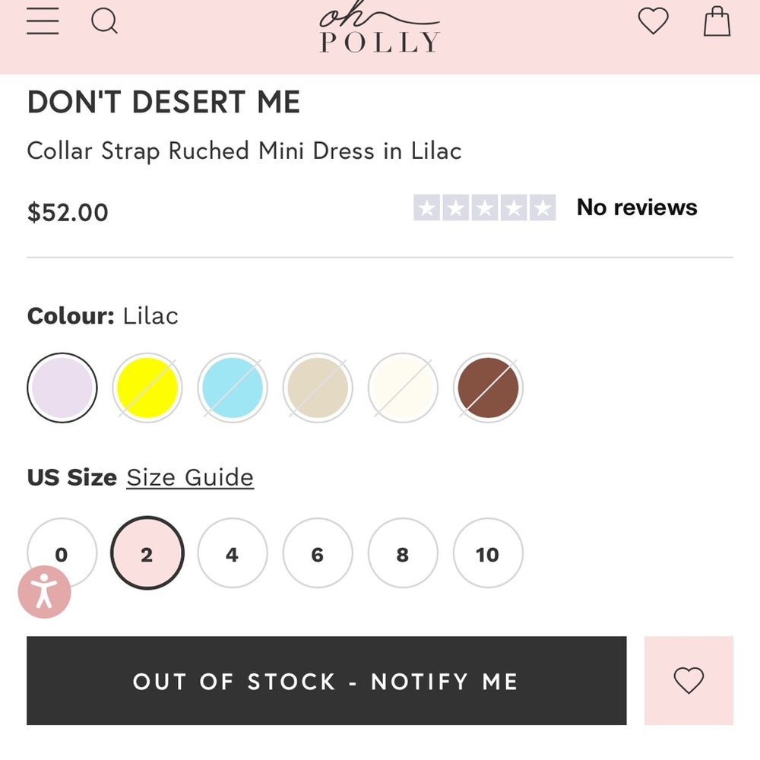Select US size 10
This screenshot has width=760, height=760.
point(488,553)
